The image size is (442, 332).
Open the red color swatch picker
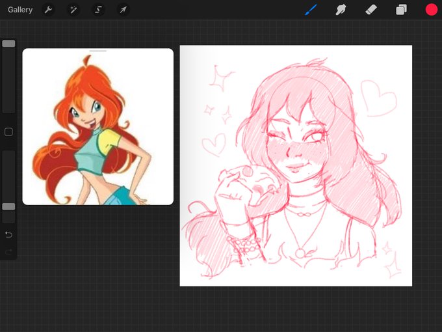tap(432, 10)
